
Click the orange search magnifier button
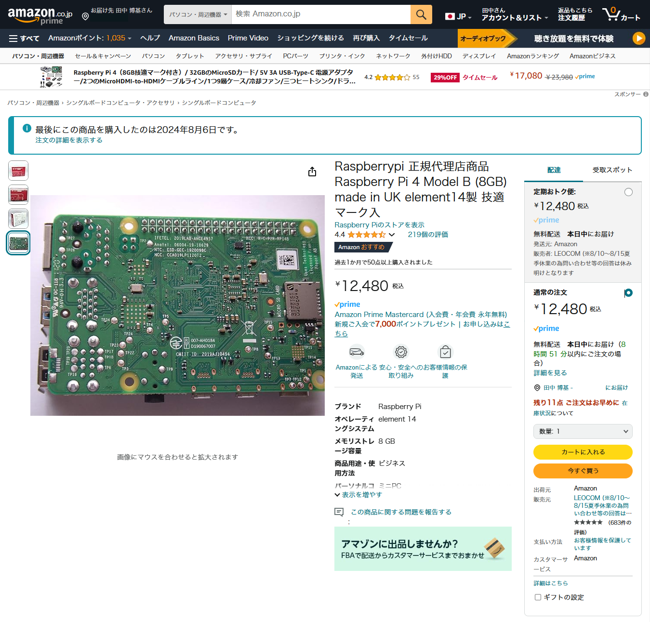click(x=421, y=14)
